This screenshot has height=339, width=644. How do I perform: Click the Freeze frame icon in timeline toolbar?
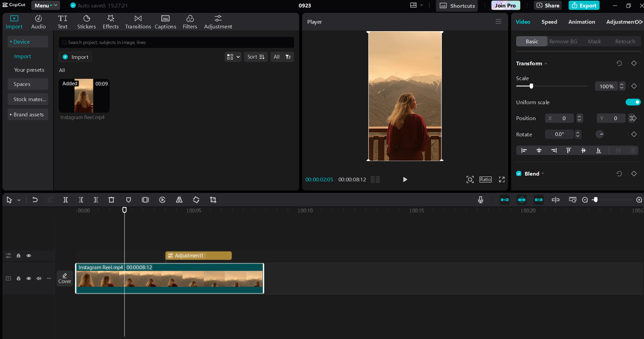(145, 200)
